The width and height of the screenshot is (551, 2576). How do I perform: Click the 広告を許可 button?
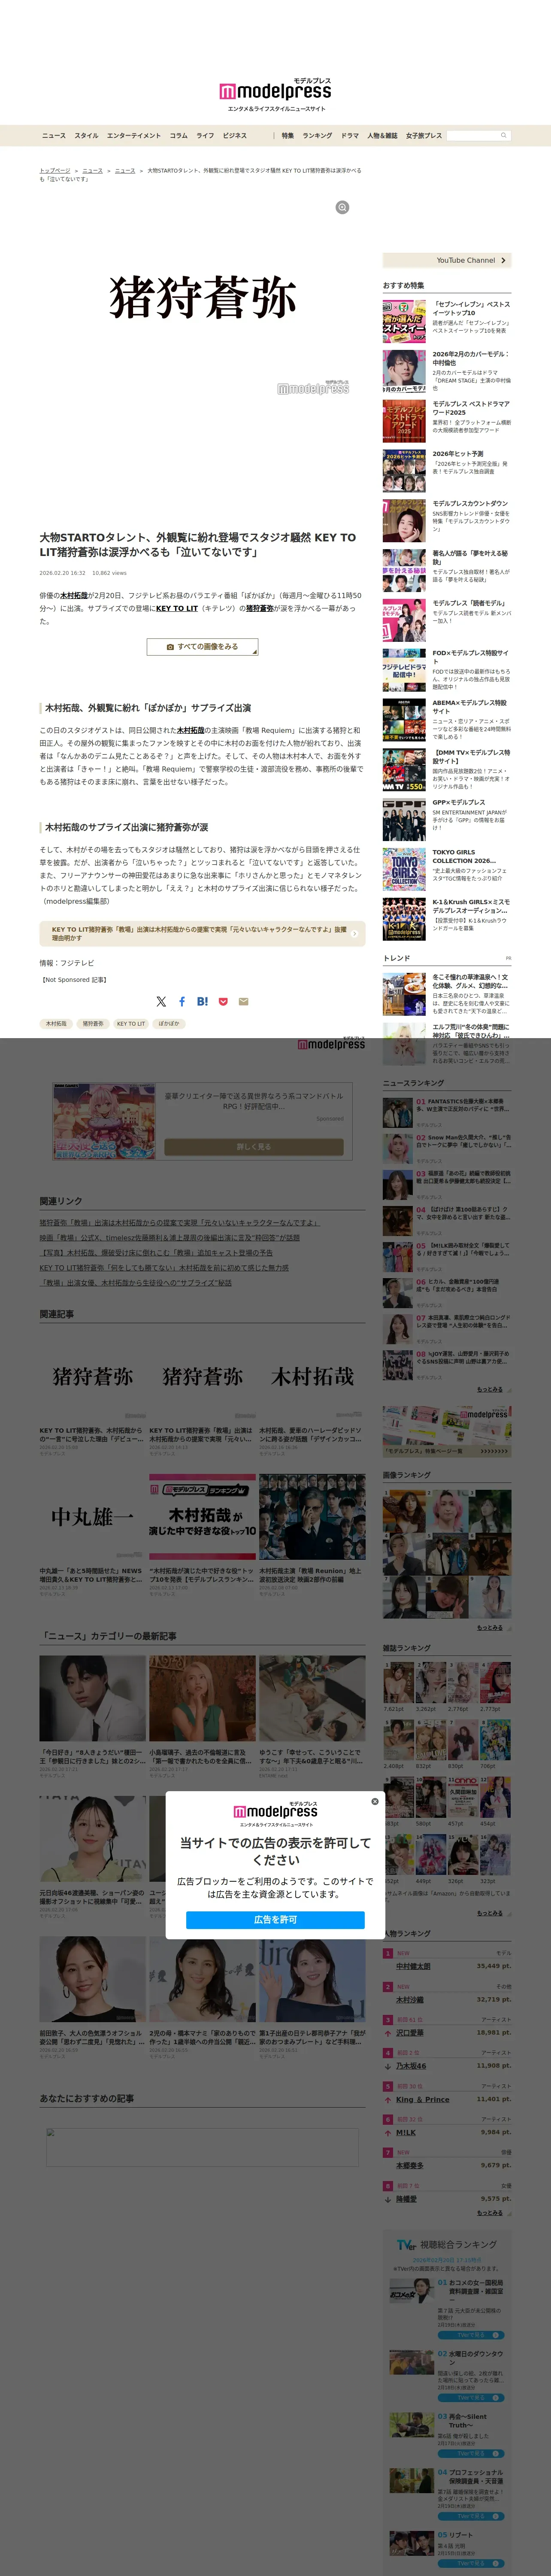pyautogui.click(x=275, y=1919)
